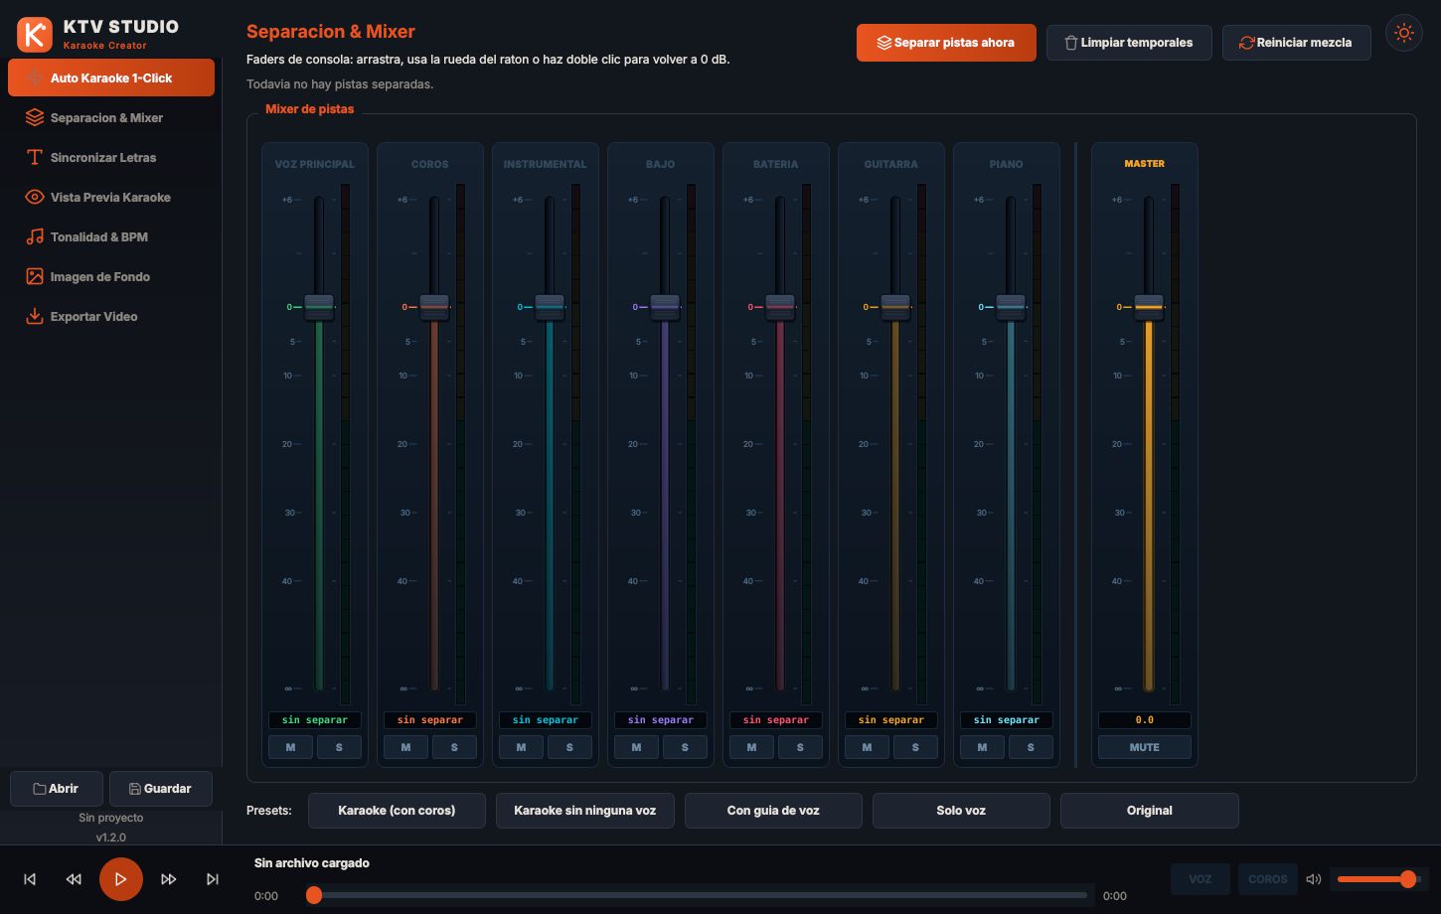
Task: Fast forward the playback
Action: point(169,879)
